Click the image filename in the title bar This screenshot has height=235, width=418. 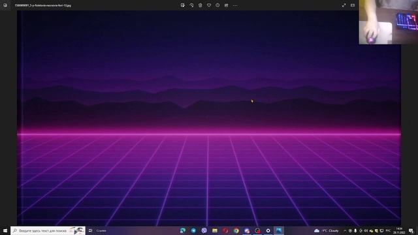(x=43, y=5)
